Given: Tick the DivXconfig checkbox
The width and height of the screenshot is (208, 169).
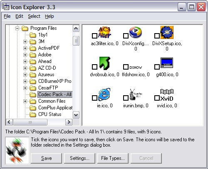Looking at the screenshot, I should click(126, 36).
